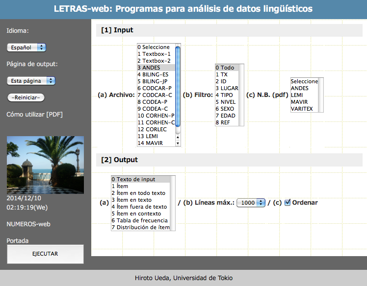Select '6 SEXO' in Filtro list

tap(227, 109)
